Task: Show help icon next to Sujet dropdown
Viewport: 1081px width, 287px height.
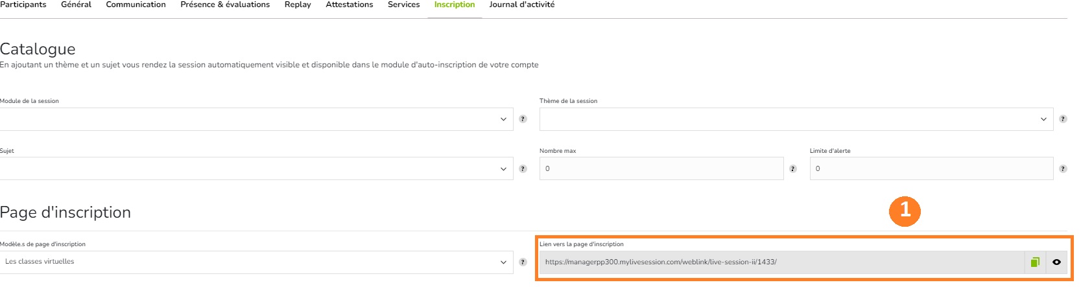Action: (523, 169)
